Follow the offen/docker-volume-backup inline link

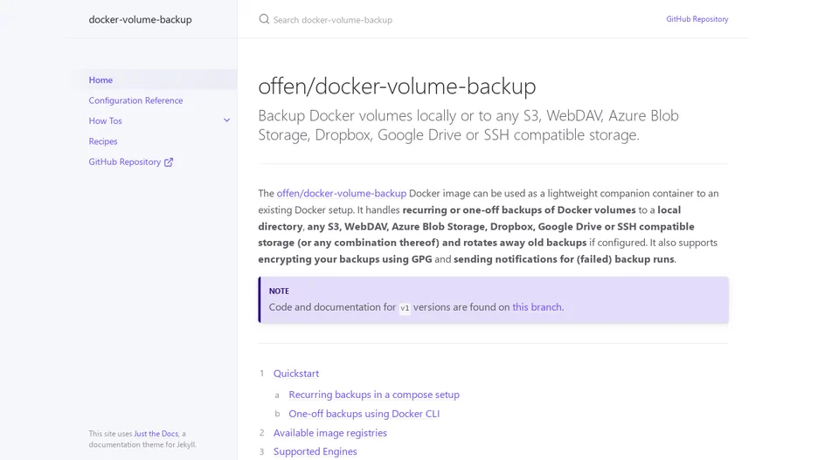point(341,193)
